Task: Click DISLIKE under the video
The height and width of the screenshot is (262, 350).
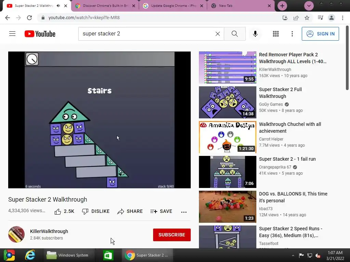Action: pos(96,211)
